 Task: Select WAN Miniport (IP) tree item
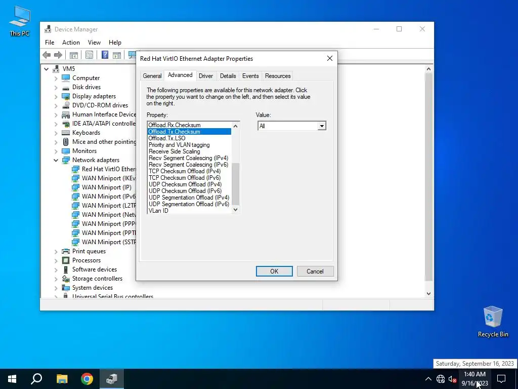[106, 187]
